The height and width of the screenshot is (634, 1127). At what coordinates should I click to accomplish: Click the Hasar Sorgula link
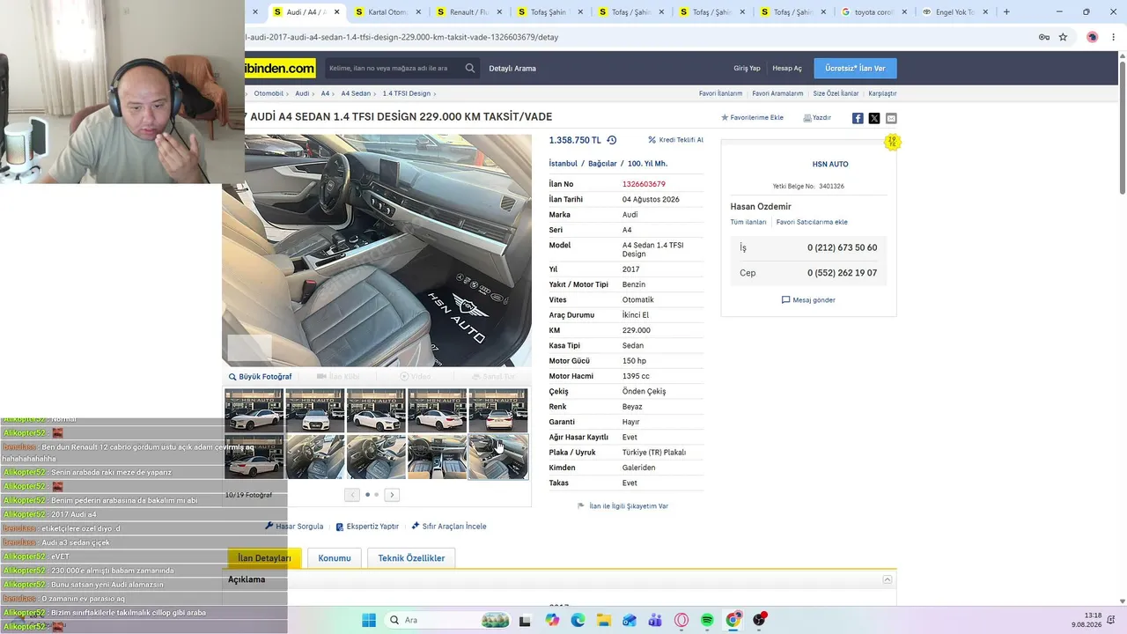[294, 527]
